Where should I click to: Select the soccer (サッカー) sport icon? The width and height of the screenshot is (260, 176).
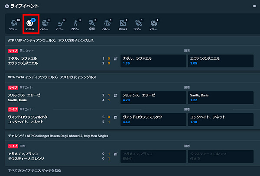click(x=14, y=24)
